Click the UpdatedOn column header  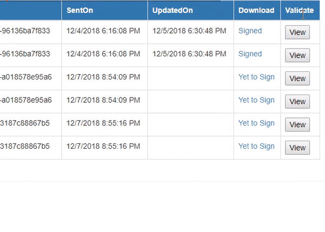[172, 10]
